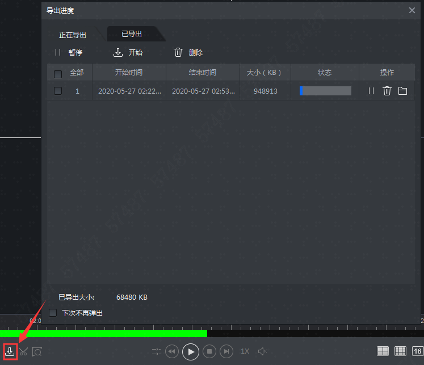Click the 结束时间 column header
Image resolution: width=424 pixels, height=365 pixels.
203,73
